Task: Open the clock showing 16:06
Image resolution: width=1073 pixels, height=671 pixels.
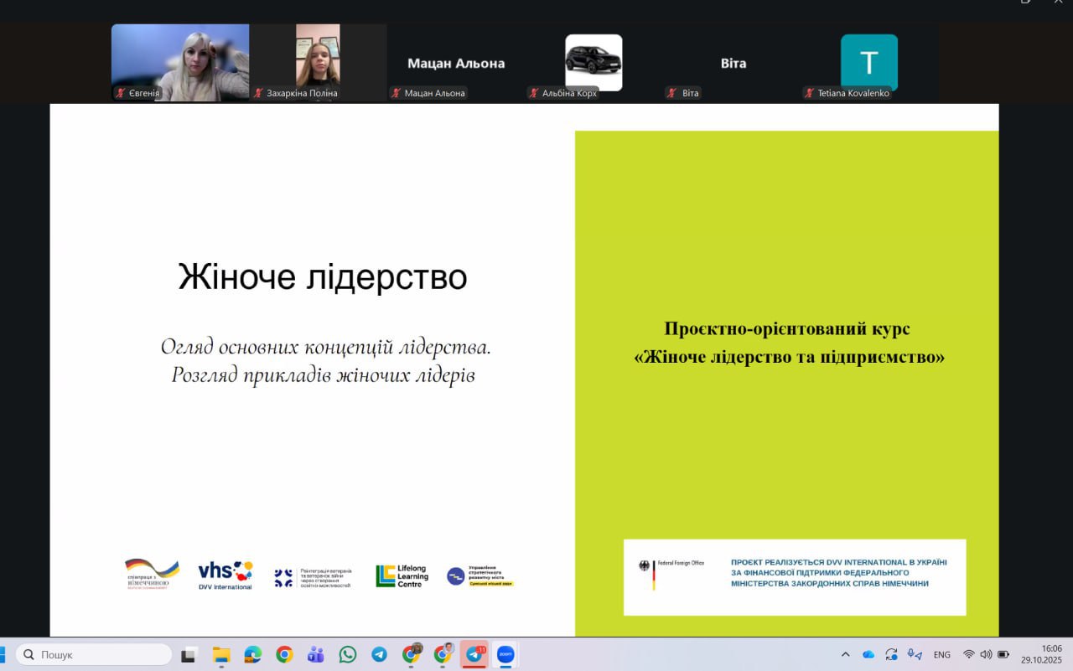Action: point(1040,654)
